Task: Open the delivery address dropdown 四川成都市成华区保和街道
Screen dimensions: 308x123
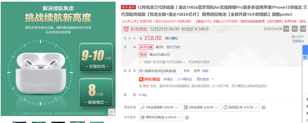Action: click(160, 71)
